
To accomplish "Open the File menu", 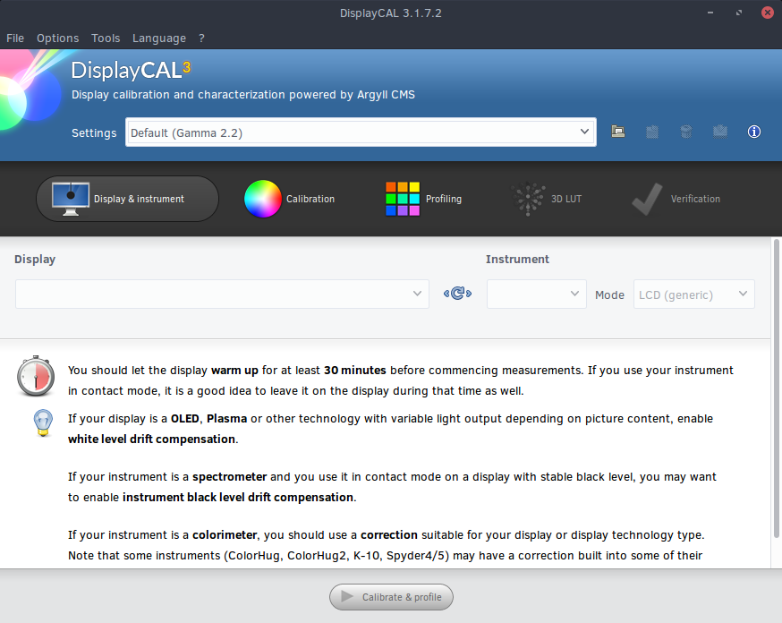I will tap(15, 38).
